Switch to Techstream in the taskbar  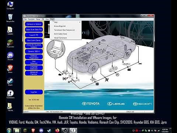tap(73, 130)
